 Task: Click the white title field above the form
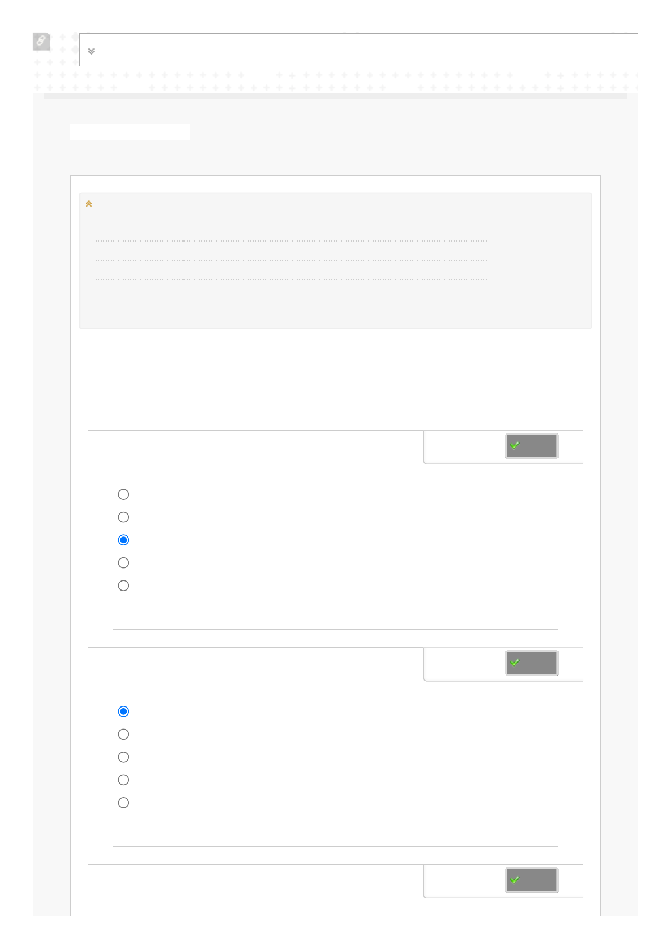click(129, 132)
